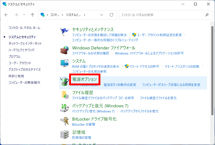215x145 pixels.
Task: Click the shield icon beside リモート アクセスの許可
Action: (x=126, y=66)
